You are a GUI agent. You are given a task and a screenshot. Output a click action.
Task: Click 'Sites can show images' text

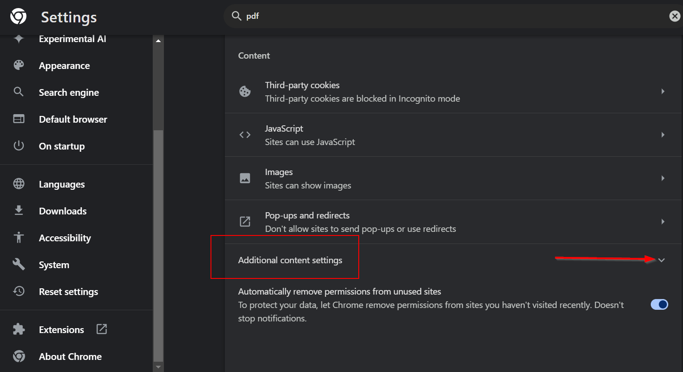click(308, 185)
